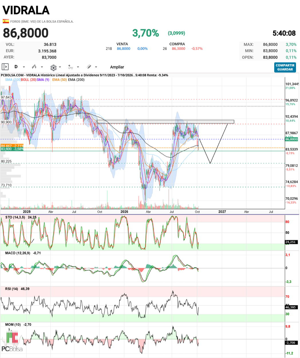Image resolution: width=300 pixels, height=358 pixels.
Task: Click the EMA (50) indicator label
Action: click(x=60, y=80)
